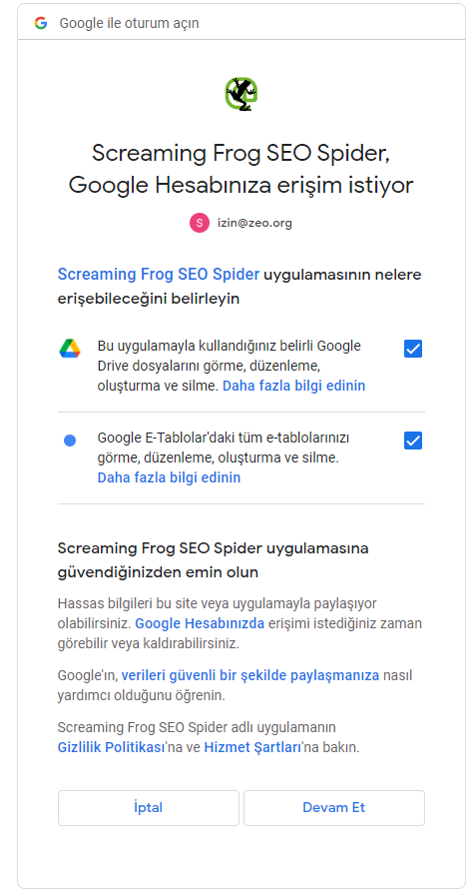473x896 pixels.
Task: Click the pink "S" account avatar
Action: coord(200,223)
